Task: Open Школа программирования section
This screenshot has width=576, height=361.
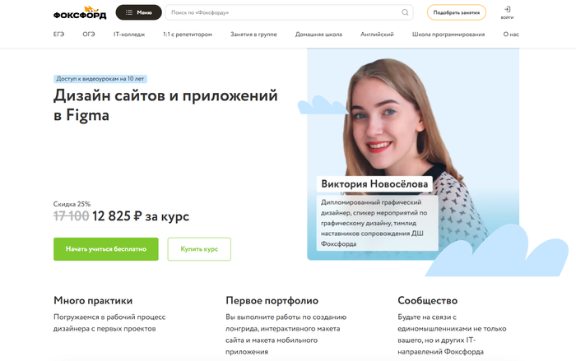Action: click(448, 35)
